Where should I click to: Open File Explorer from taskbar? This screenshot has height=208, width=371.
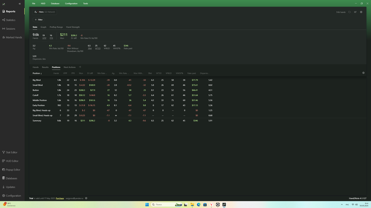192,204
